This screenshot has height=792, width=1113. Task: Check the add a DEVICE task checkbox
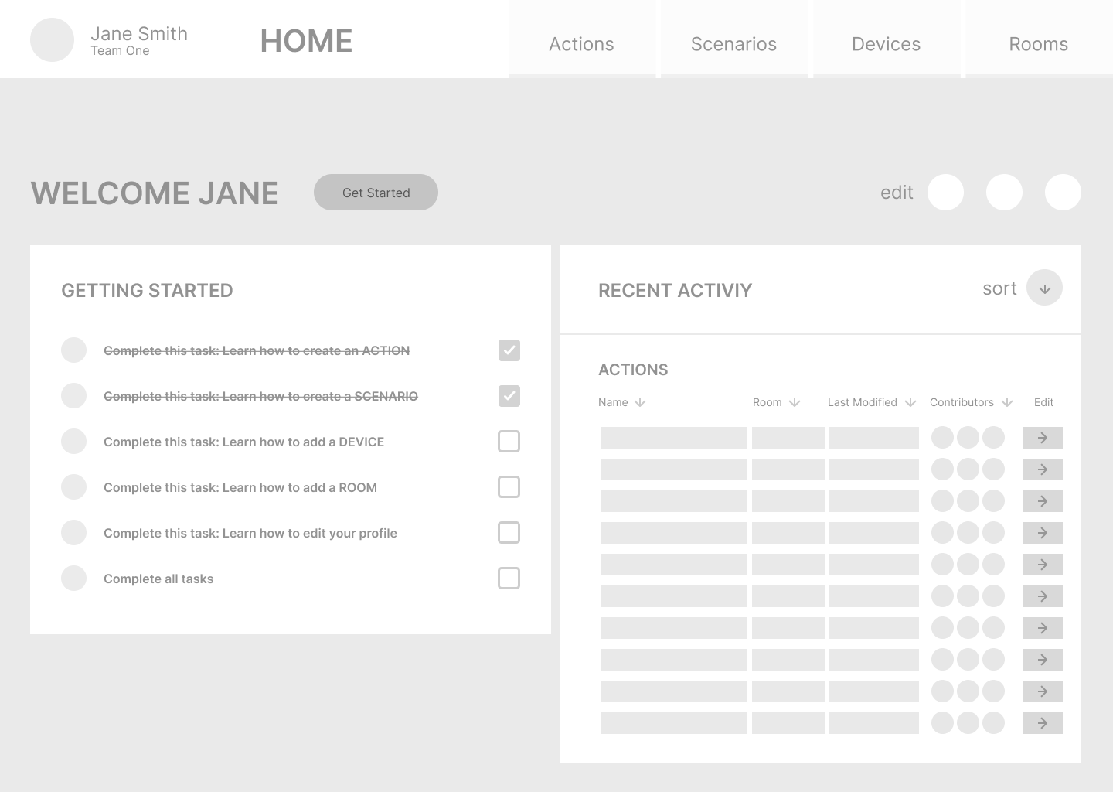(x=509, y=442)
